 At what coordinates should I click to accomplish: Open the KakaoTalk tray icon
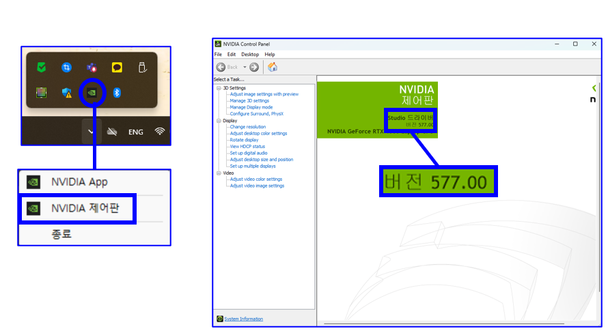click(x=117, y=67)
